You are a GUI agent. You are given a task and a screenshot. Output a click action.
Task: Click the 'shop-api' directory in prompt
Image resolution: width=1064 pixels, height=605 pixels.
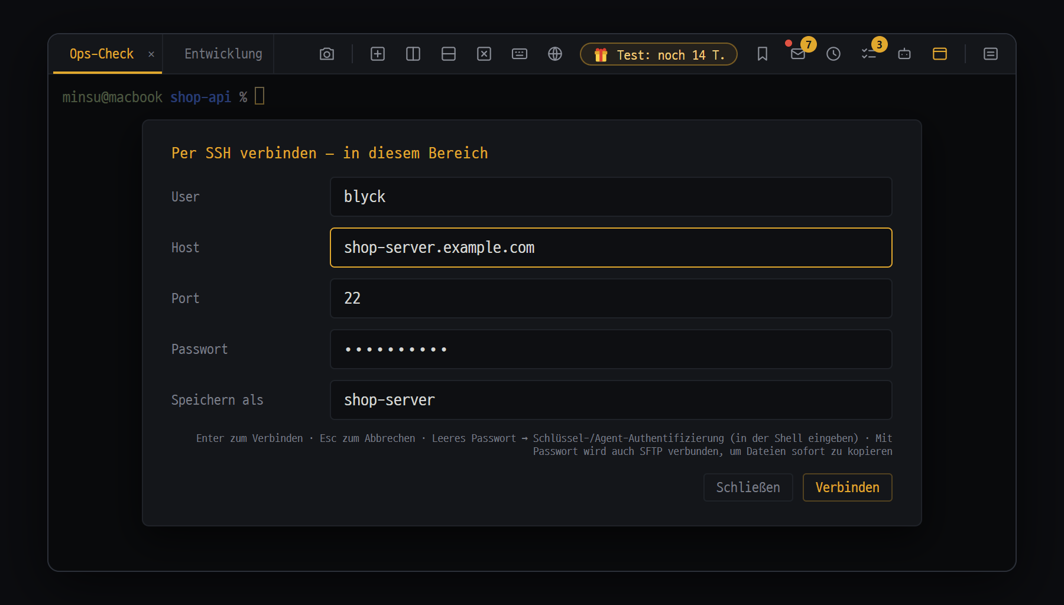201,97
